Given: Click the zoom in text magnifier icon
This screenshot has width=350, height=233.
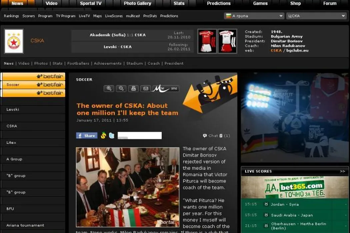Looking at the screenshot, I should 109,88.
